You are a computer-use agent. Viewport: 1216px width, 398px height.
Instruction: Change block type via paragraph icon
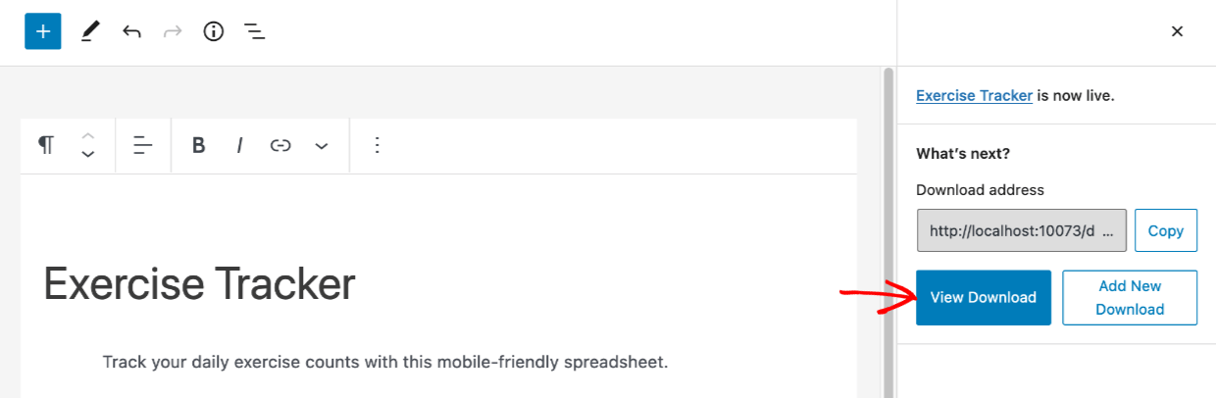46,145
